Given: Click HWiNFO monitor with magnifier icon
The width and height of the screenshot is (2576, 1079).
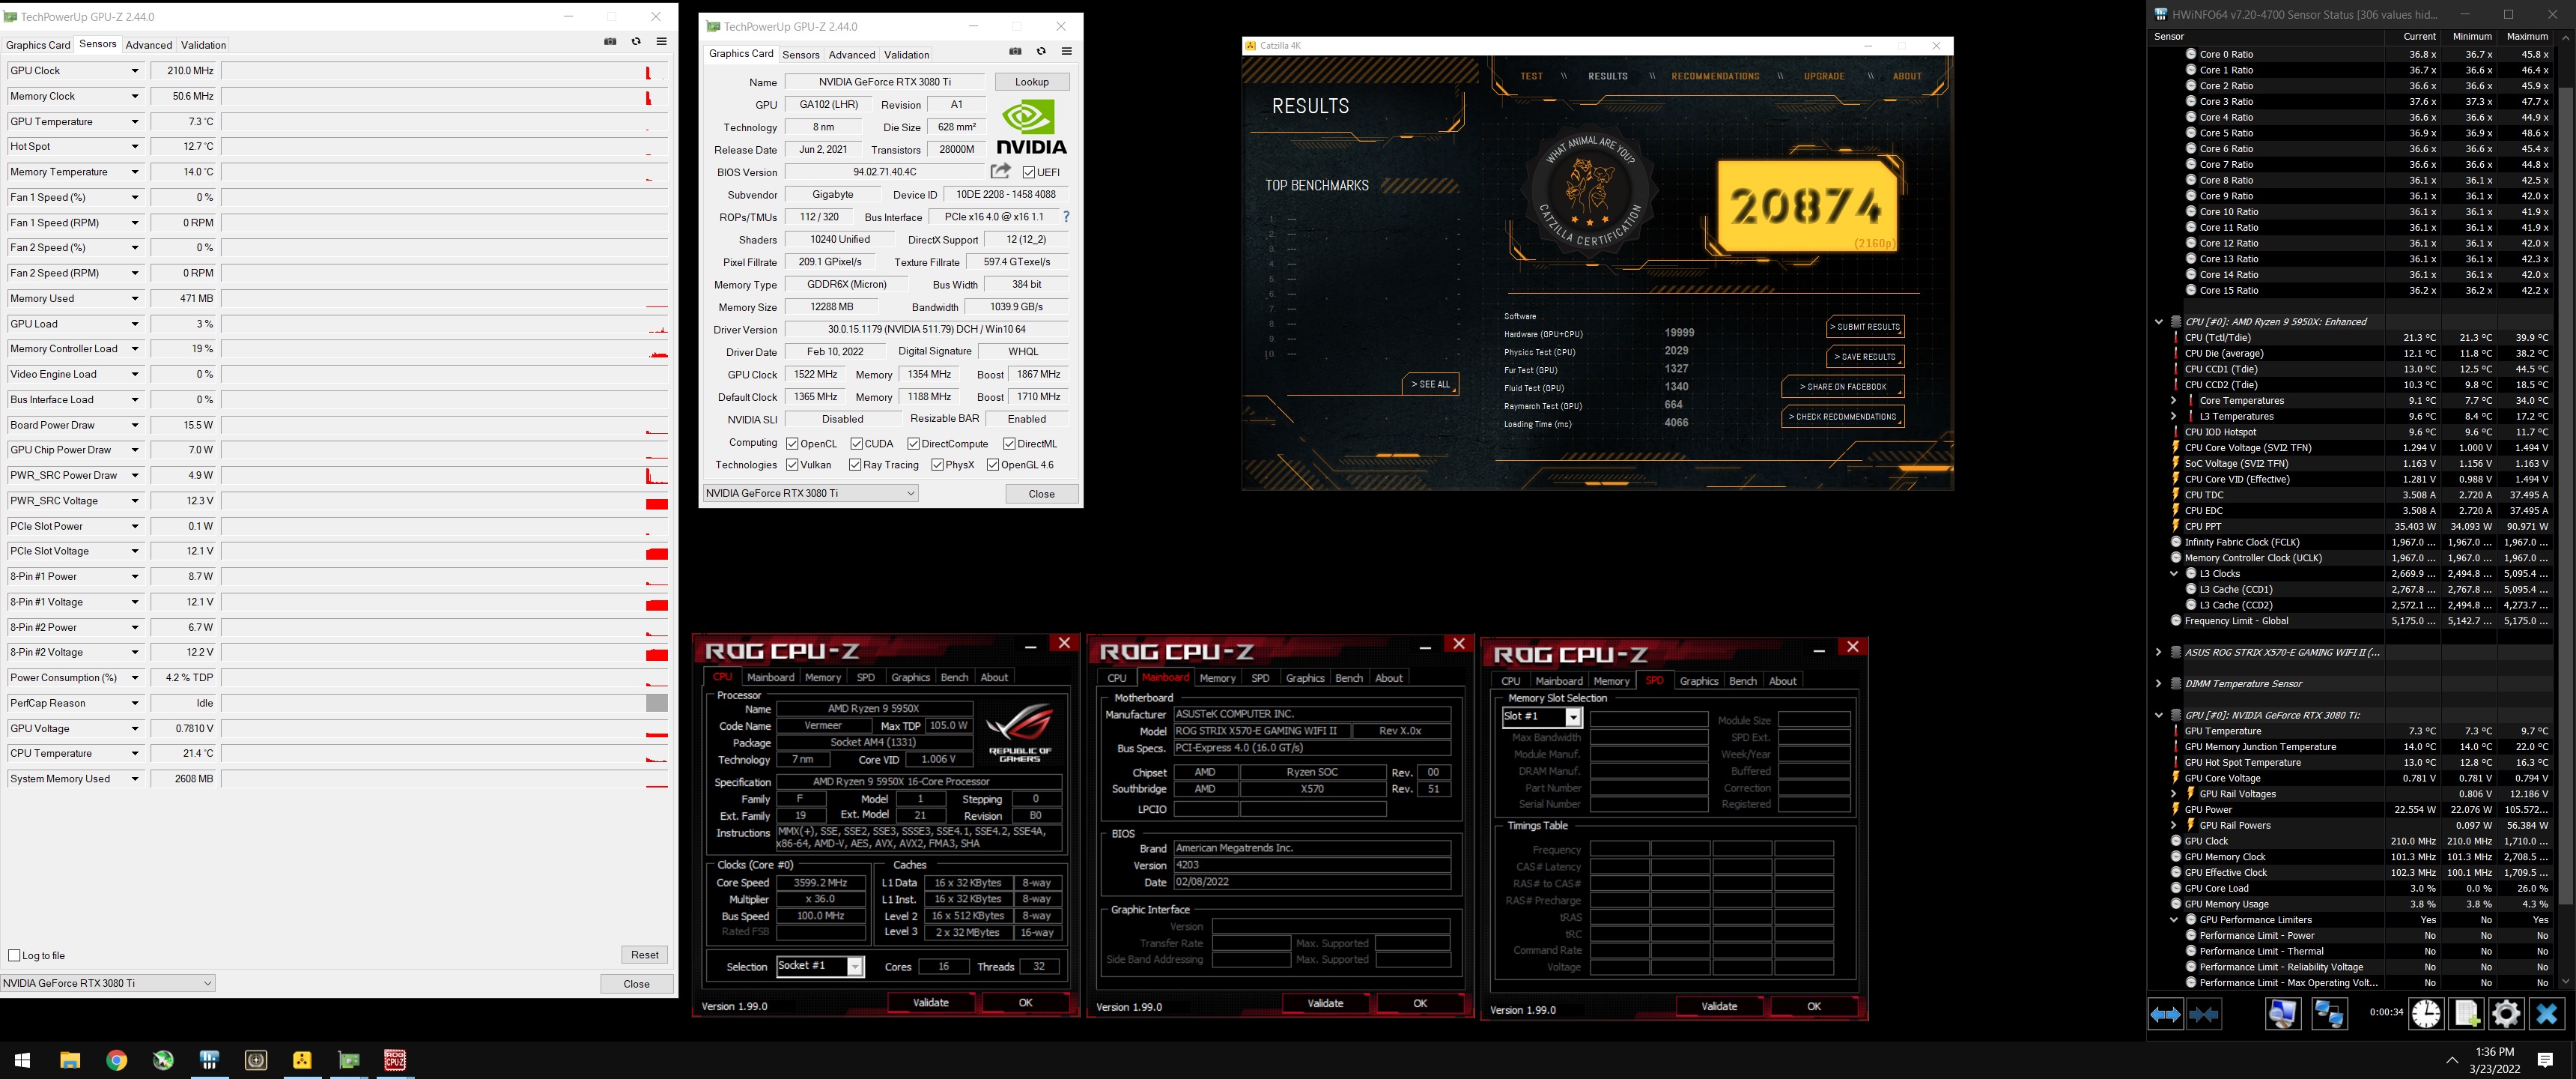Looking at the screenshot, I should click(x=2283, y=1015).
